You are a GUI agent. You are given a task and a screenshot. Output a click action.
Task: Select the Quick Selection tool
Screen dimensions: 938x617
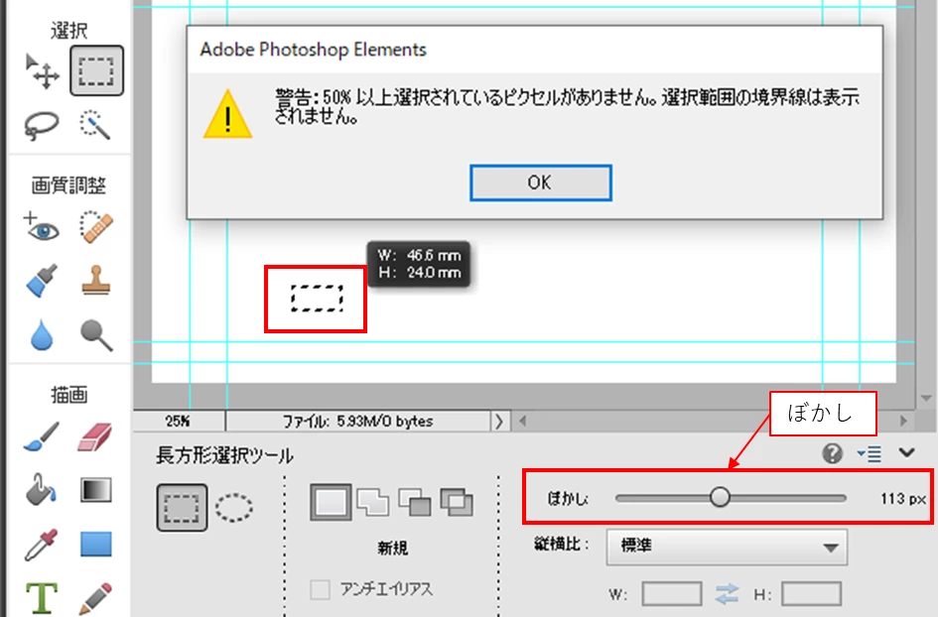click(95, 124)
